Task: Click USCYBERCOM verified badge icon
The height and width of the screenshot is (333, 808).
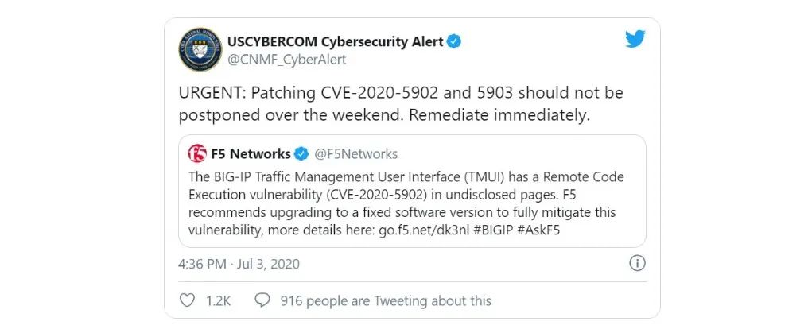Action: tap(453, 41)
